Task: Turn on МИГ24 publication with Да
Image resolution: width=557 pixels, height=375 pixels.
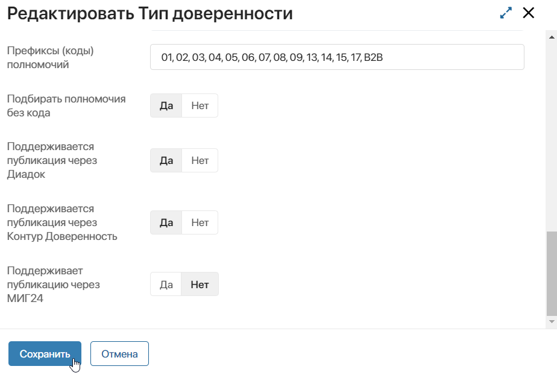Action: pos(166,285)
